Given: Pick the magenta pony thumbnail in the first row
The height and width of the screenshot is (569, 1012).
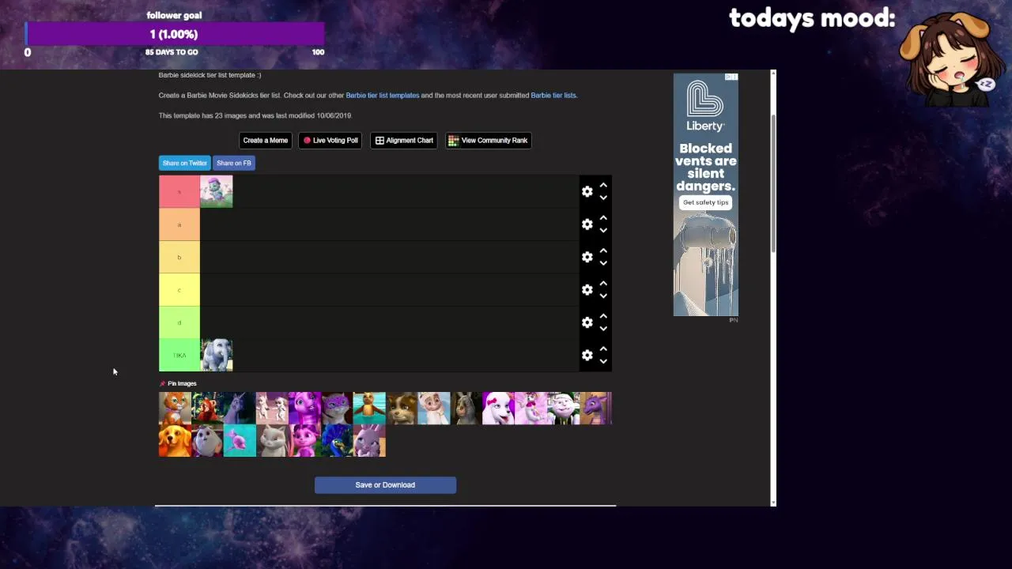Looking at the screenshot, I should (x=304, y=409).
